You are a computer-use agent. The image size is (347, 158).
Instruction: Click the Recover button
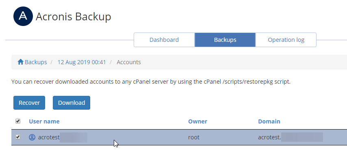click(29, 103)
